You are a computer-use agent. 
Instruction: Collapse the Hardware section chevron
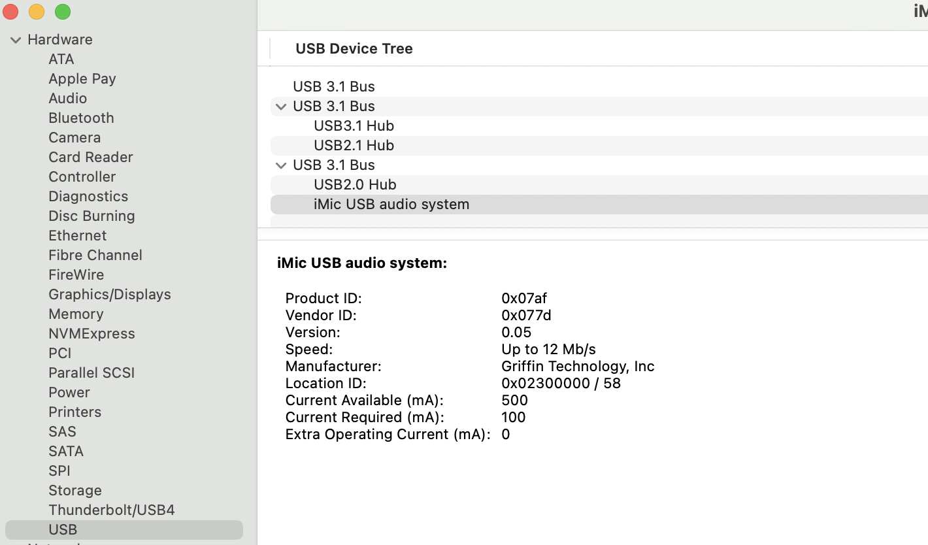click(16, 40)
